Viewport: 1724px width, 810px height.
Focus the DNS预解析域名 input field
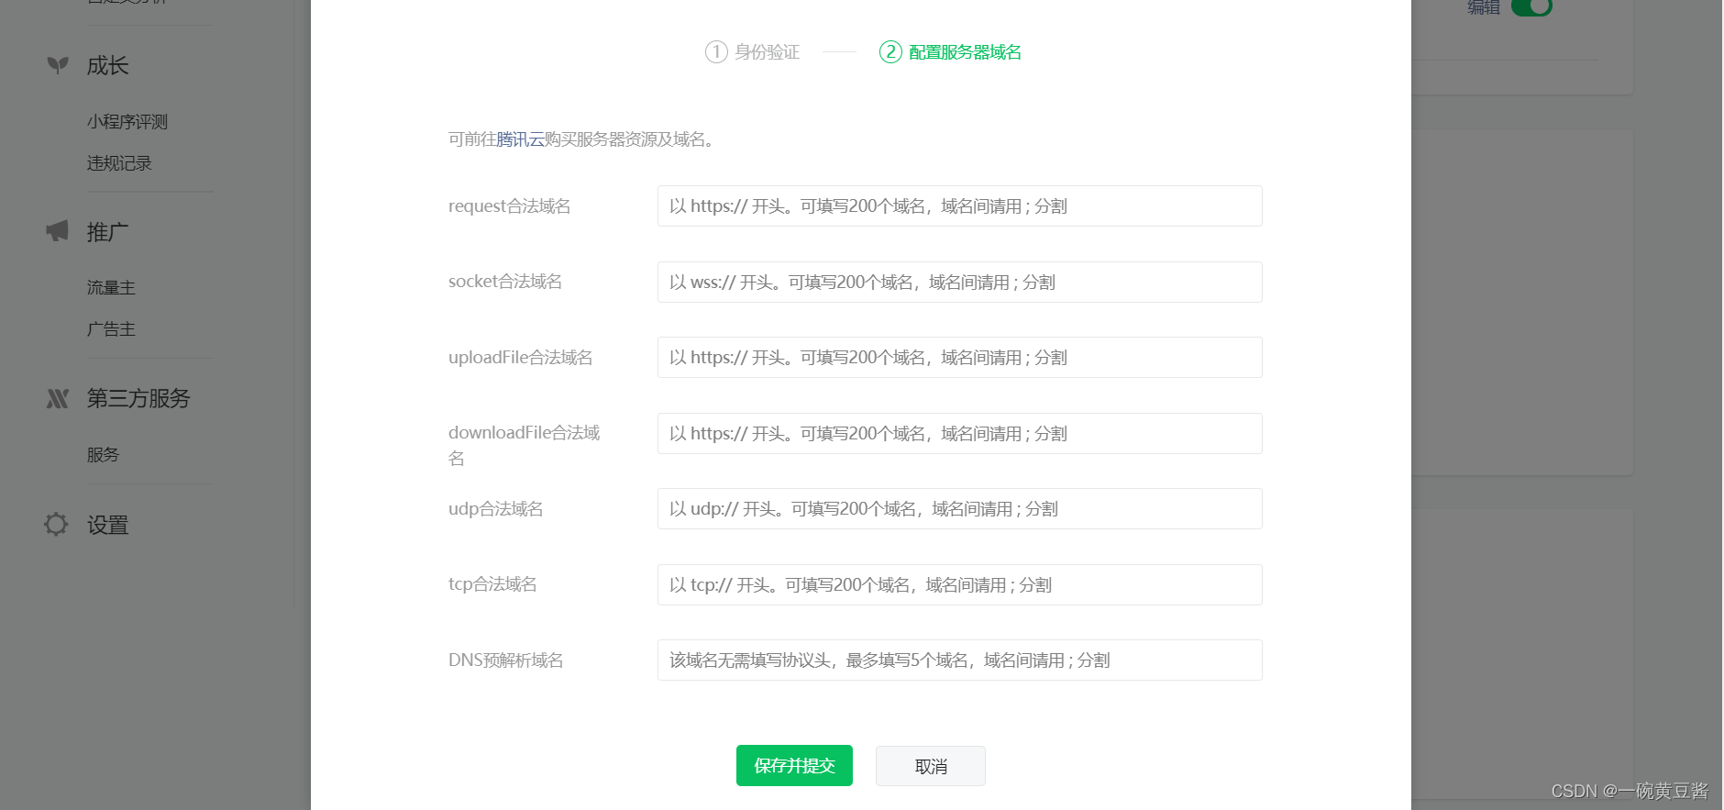click(x=960, y=660)
